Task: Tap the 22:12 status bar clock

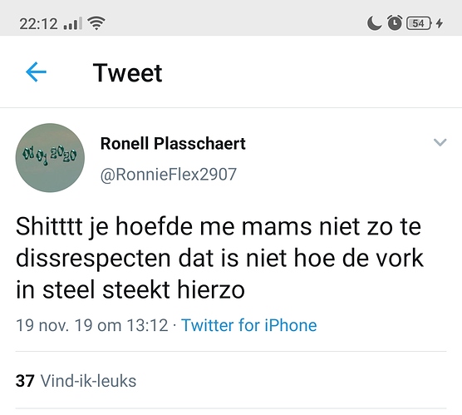Action: tap(38, 23)
